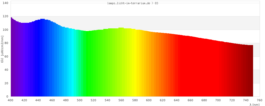Click the x-axis tick label 640

point(177,100)
